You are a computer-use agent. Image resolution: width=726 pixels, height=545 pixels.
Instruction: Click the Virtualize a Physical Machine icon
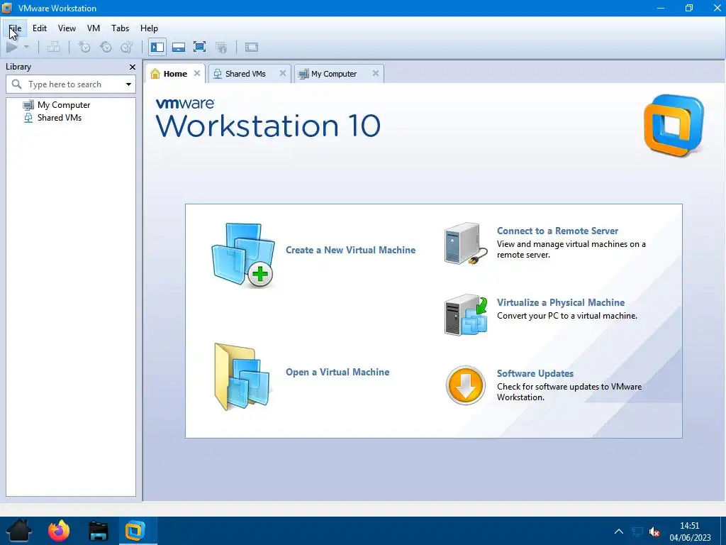pyautogui.click(x=466, y=314)
